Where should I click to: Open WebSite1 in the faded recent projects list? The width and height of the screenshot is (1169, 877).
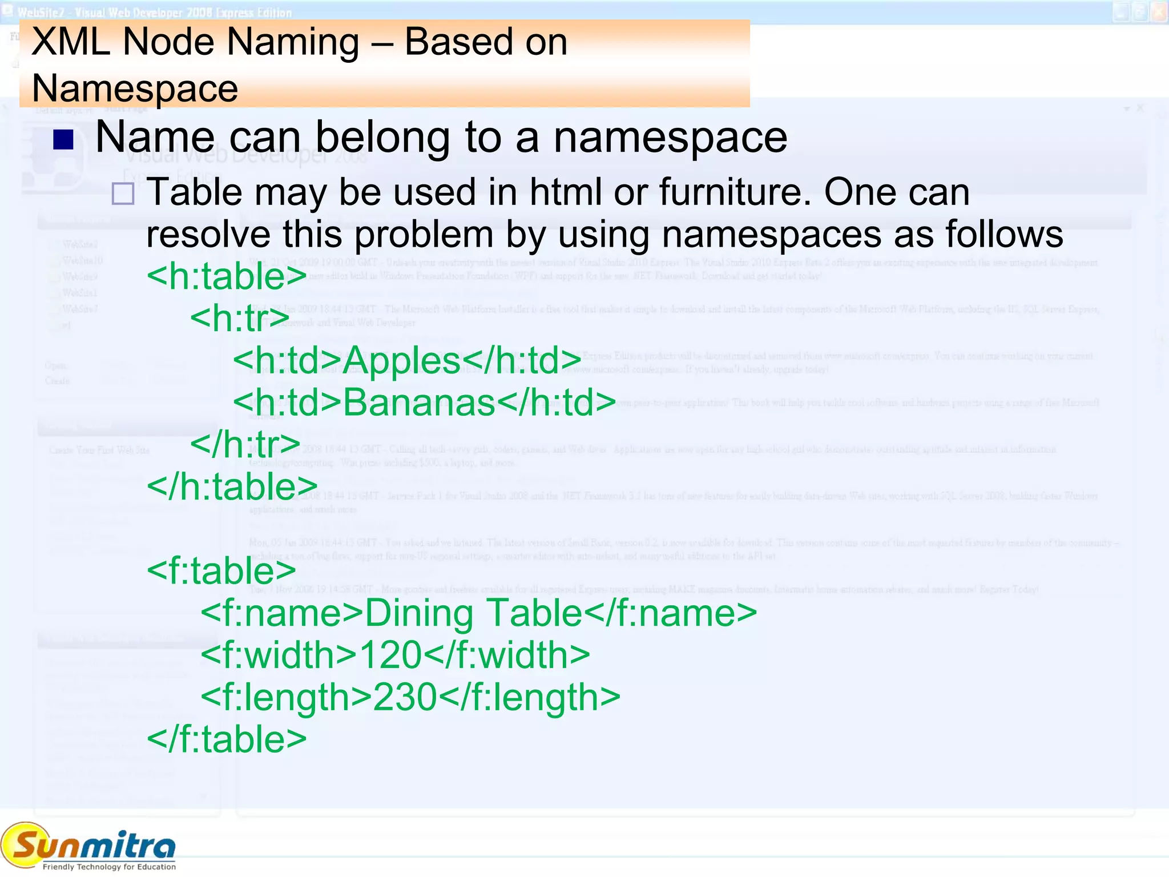click(x=80, y=293)
